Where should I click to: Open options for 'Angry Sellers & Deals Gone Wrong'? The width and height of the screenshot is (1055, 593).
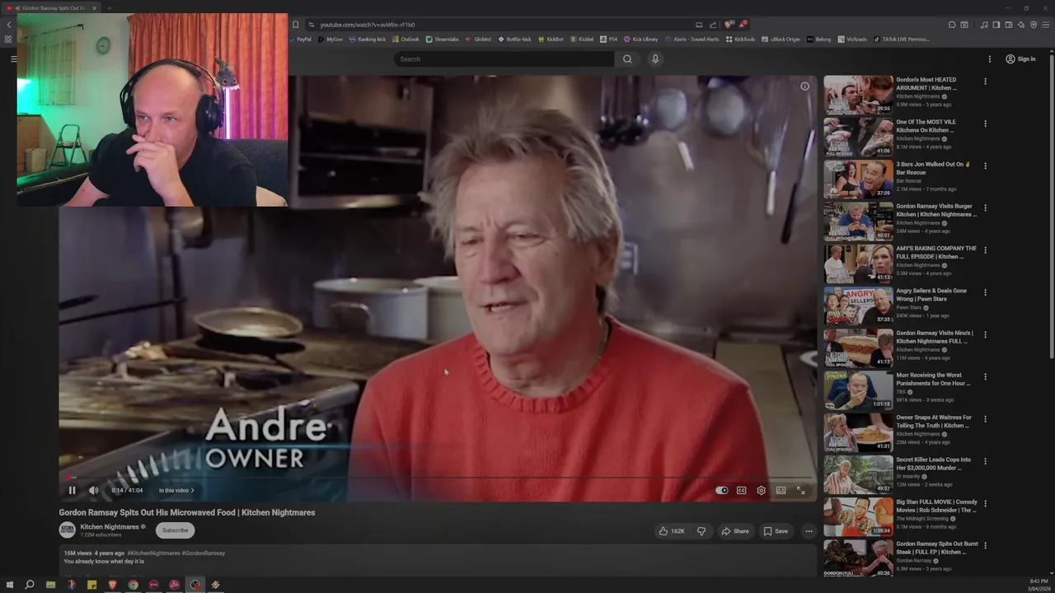click(985, 292)
